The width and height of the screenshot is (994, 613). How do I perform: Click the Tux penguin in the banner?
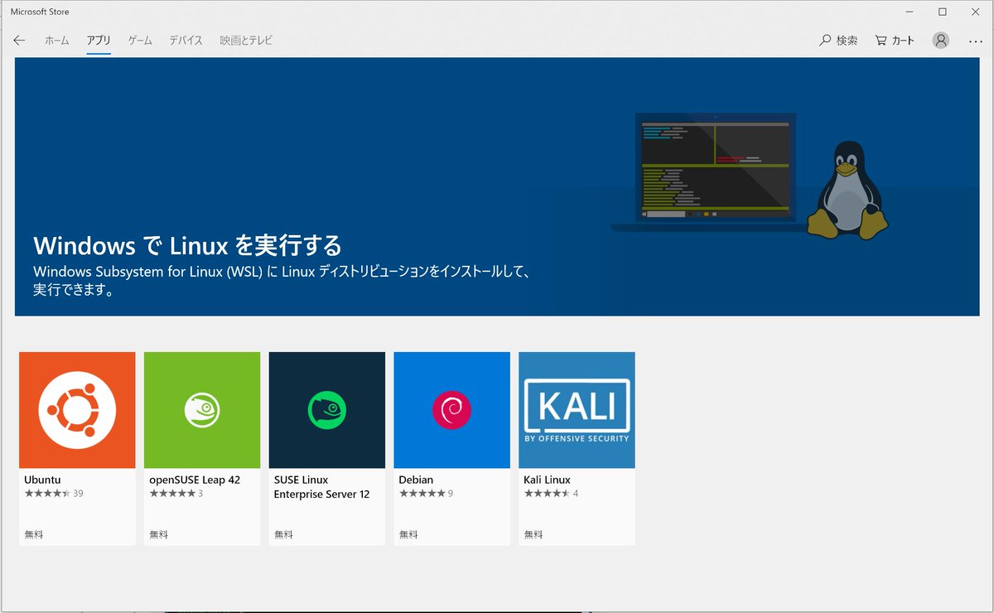point(847,191)
